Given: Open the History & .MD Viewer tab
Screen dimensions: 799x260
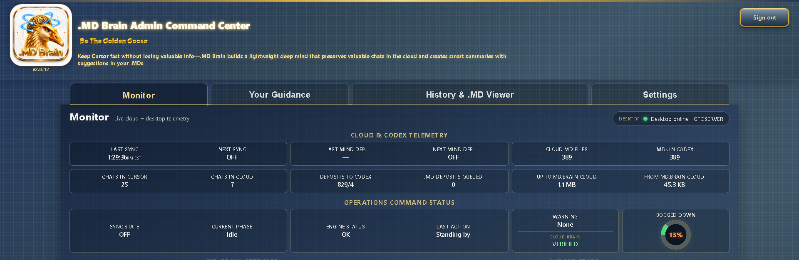Looking at the screenshot, I should (x=470, y=95).
